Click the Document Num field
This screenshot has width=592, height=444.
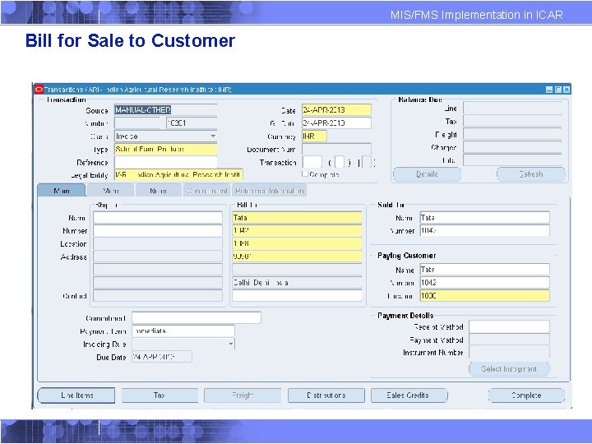(336, 149)
